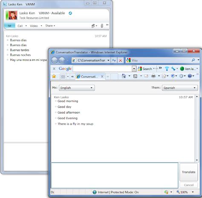Viewport: 202px width, 198px height.
Task: Click the C:\ConversationTrar address field
Action: (91, 60)
